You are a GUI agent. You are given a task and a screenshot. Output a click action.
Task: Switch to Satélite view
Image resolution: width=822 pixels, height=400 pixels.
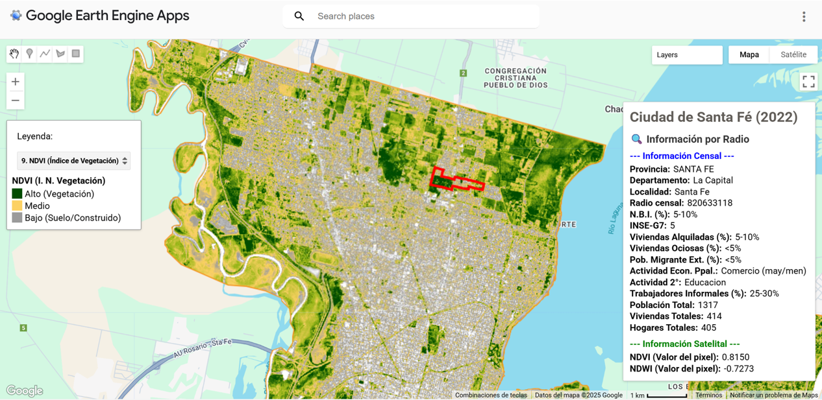793,55
